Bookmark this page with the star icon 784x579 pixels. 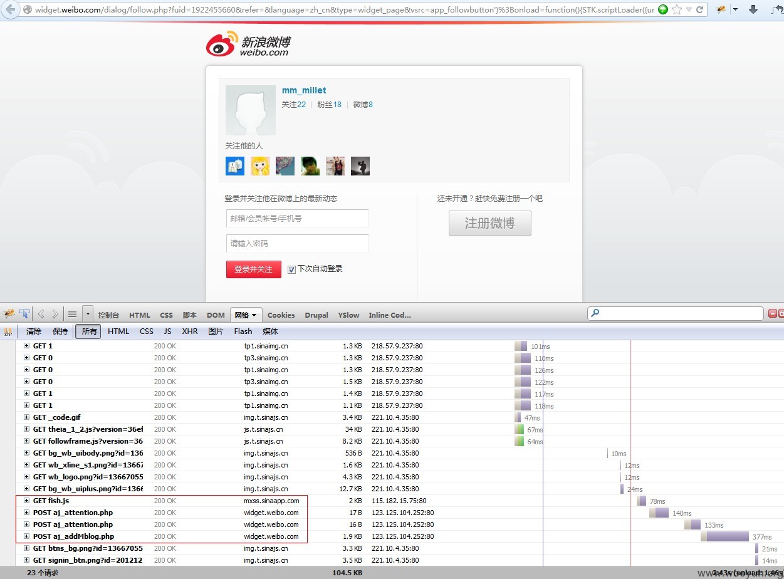(x=677, y=9)
